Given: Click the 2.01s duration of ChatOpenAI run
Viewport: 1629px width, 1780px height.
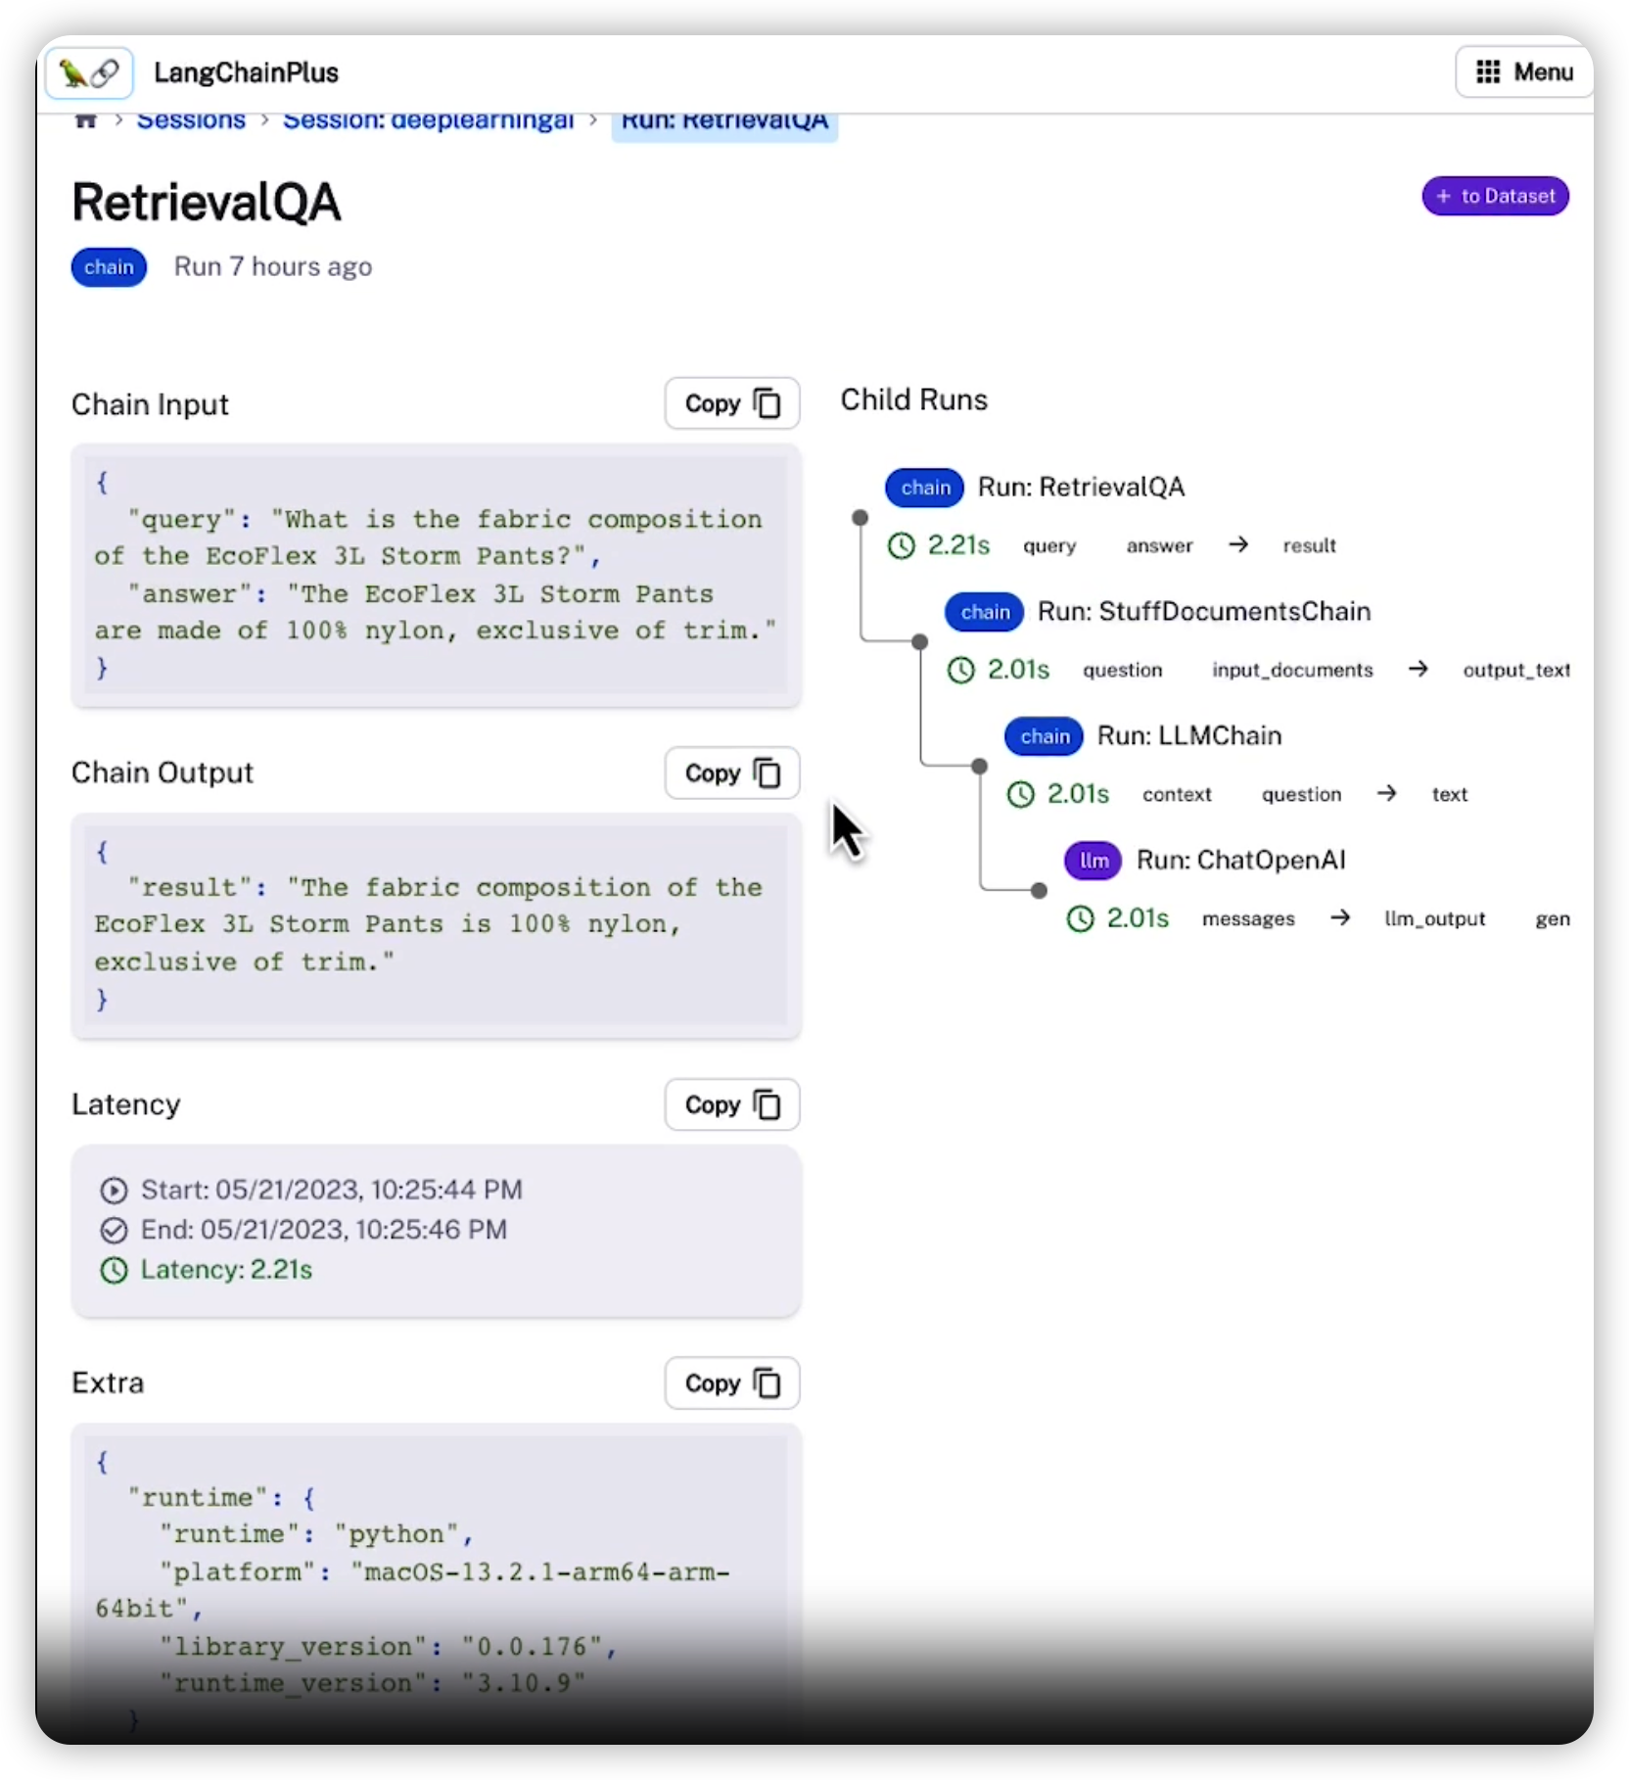Looking at the screenshot, I should pyautogui.click(x=1138, y=918).
